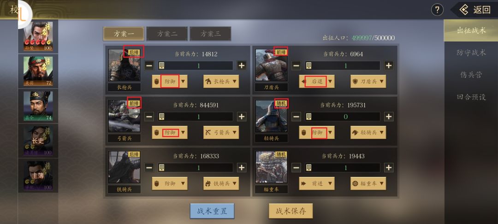498x224 pixels.
Task: Expand 后退 tactic dropdown for 刀盾兵
Action: (x=317, y=82)
